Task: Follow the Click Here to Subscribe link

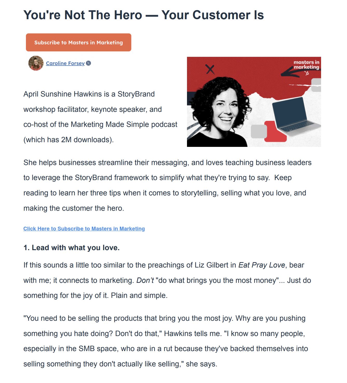Action: click(84, 229)
